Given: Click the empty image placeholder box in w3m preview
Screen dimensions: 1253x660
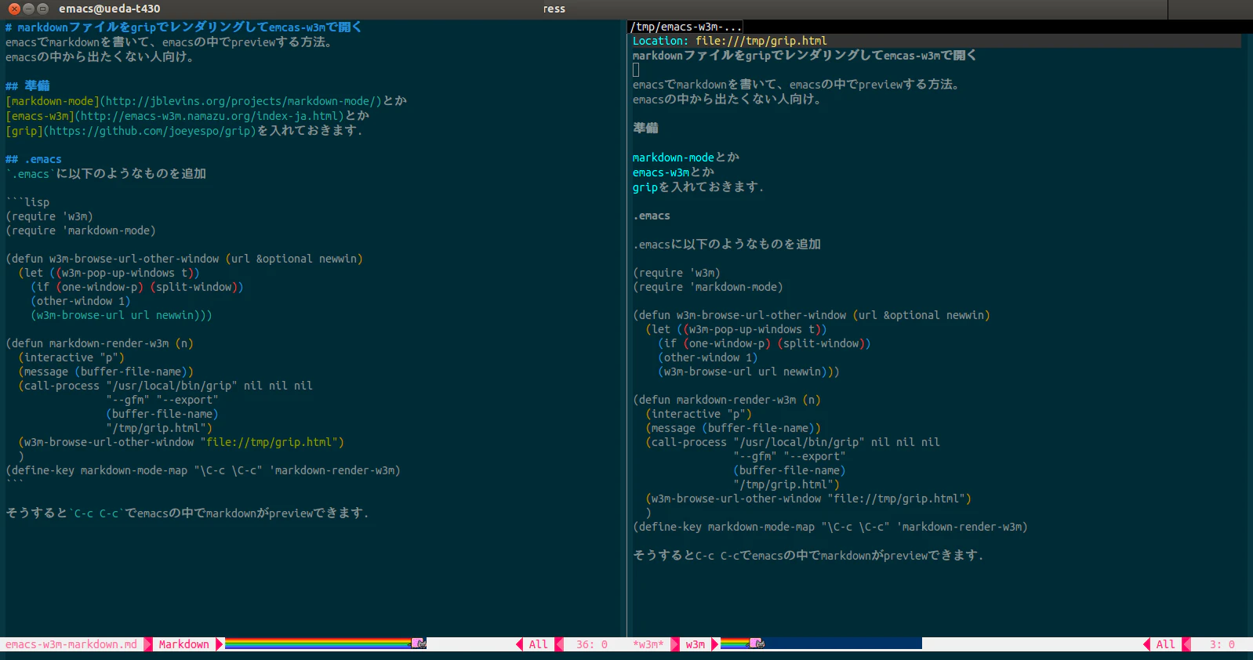Looking at the screenshot, I should pyautogui.click(x=636, y=70).
